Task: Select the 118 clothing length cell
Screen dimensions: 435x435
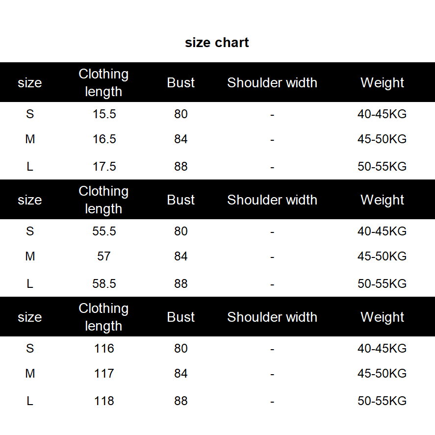Action: click(x=104, y=401)
